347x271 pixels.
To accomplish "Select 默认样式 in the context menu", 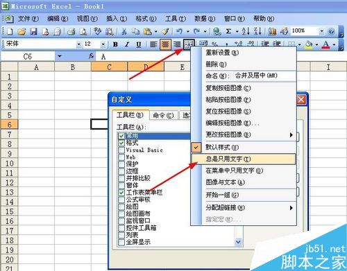I will click(x=244, y=147).
